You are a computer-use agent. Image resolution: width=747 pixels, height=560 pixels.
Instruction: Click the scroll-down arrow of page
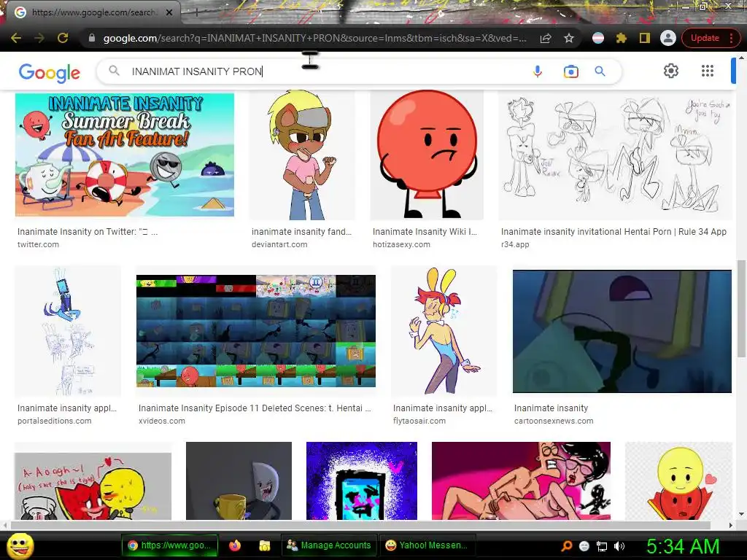click(x=741, y=514)
